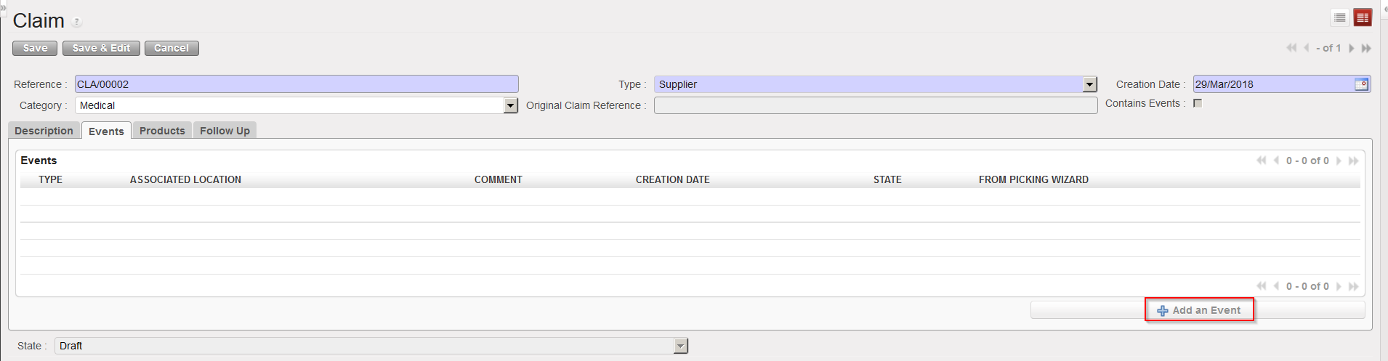The width and height of the screenshot is (1388, 361).
Task: Switch to list view icon
Action: [x=1340, y=17]
